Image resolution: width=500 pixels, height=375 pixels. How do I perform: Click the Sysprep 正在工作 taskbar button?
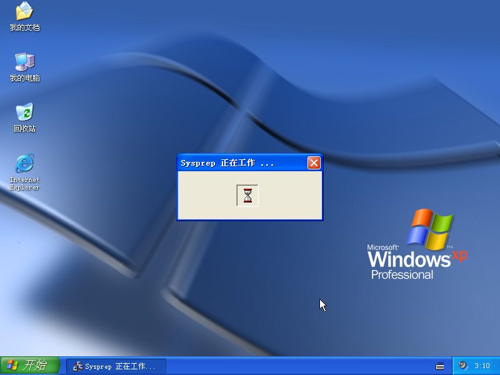[x=116, y=366]
